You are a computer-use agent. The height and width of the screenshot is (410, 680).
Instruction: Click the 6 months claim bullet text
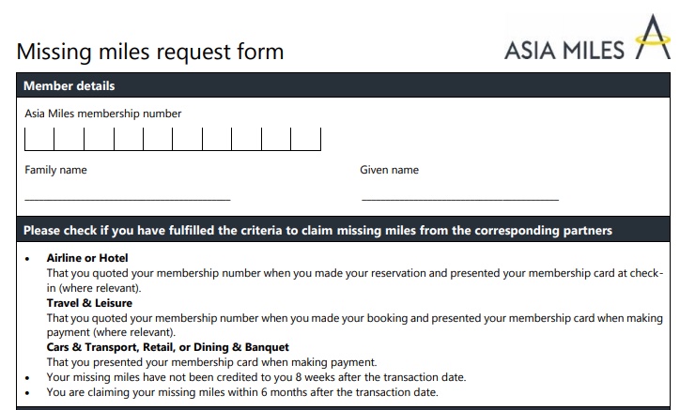pyautogui.click(x=242, y=392)
